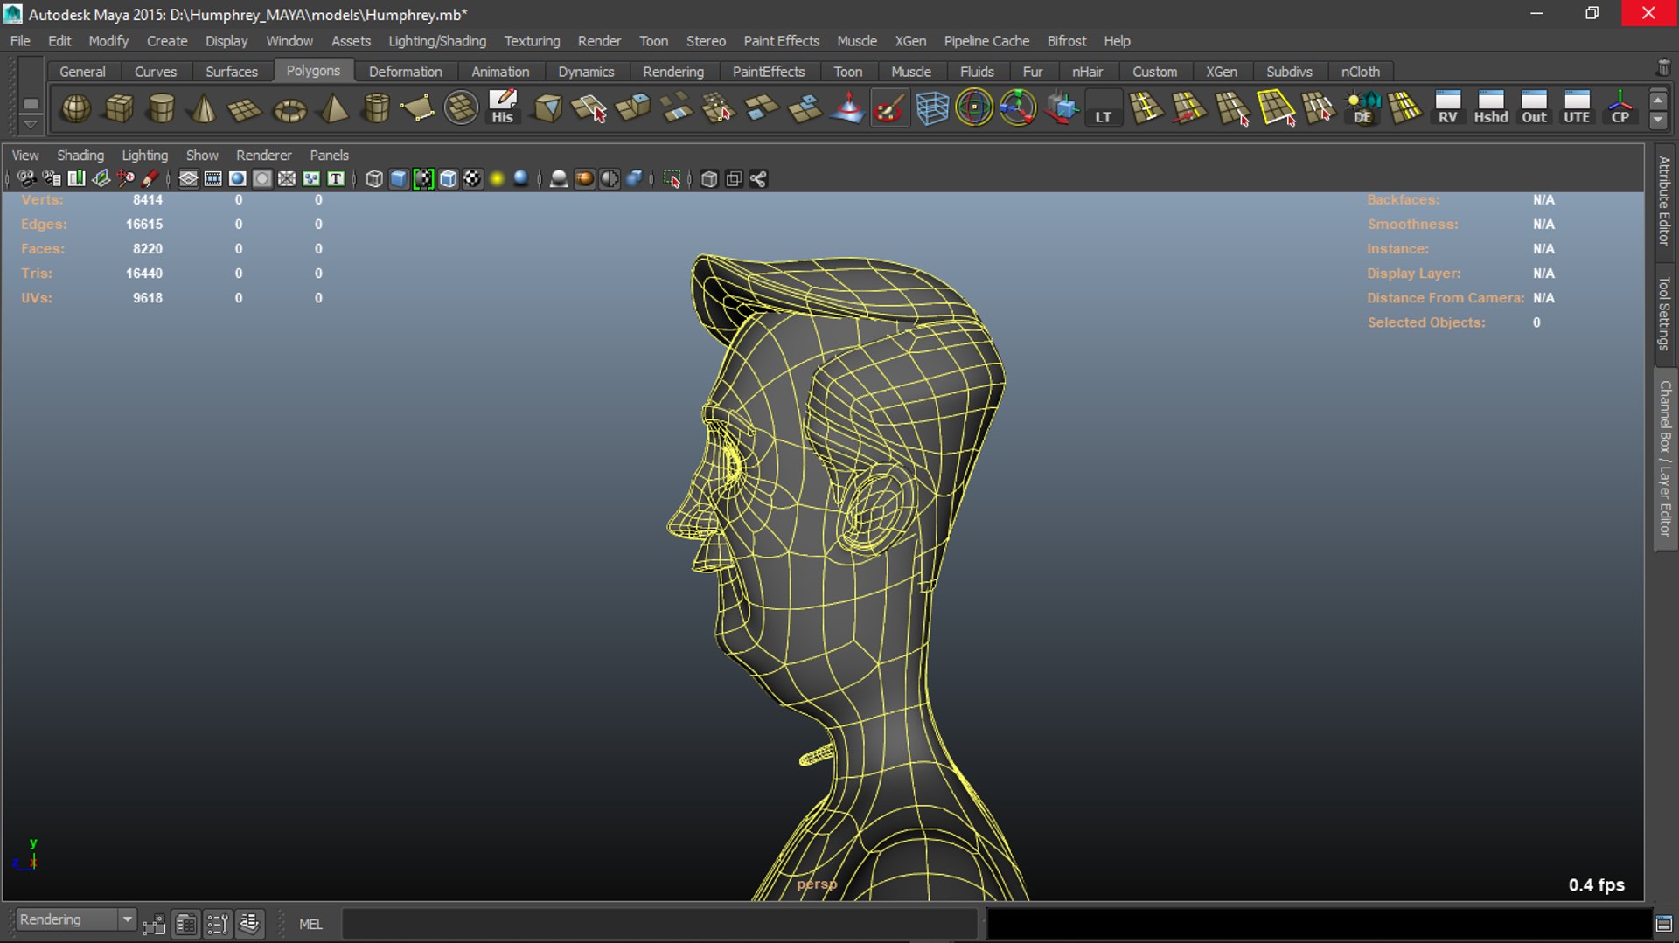
Task: Click the His delete-history shelf icon
Action: (503, 108)
